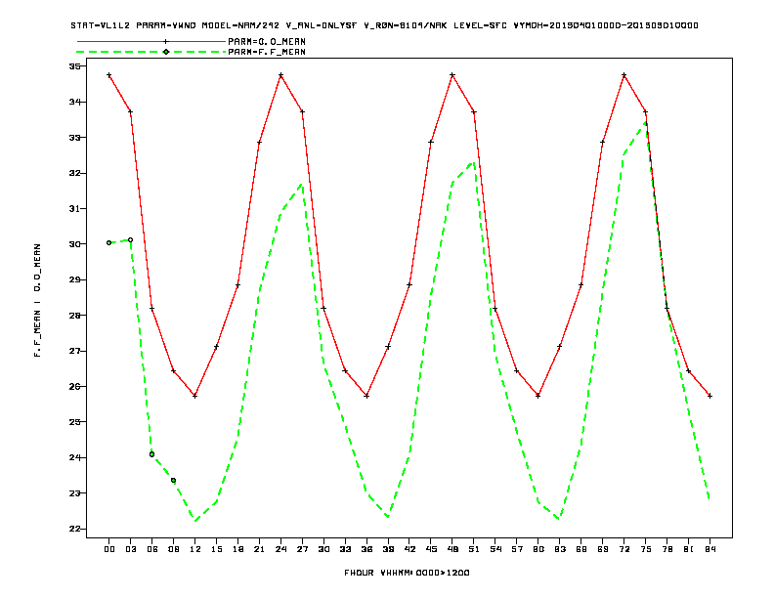Click y-axis tick label 23
The height and width of the screenshot is (598, 774).
[74, 492]
